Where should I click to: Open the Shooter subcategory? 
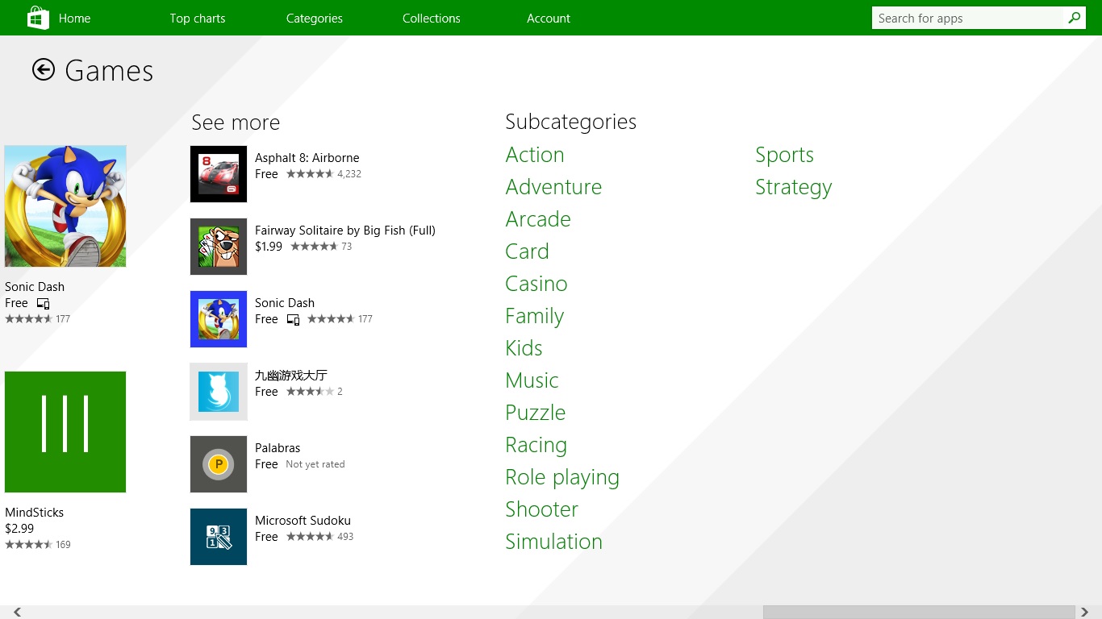(x=541, y=509)
